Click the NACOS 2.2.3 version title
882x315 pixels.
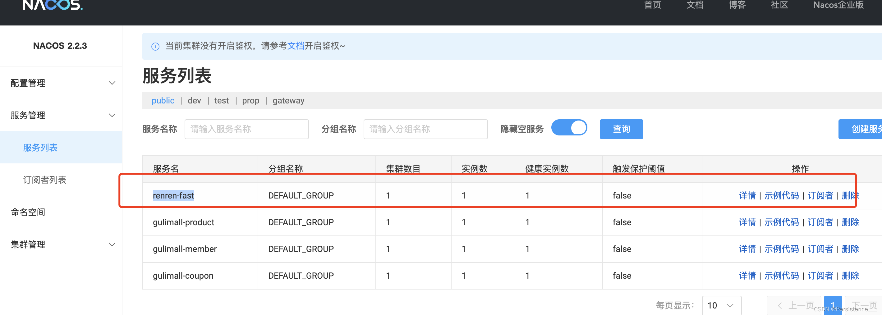coord(60,46)
